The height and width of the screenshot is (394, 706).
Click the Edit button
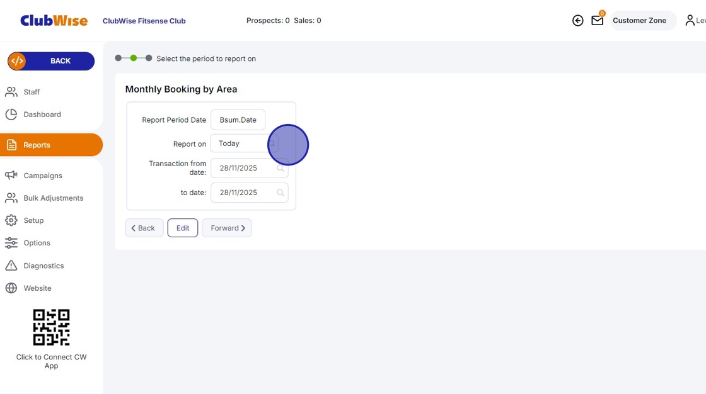[183, 228]
